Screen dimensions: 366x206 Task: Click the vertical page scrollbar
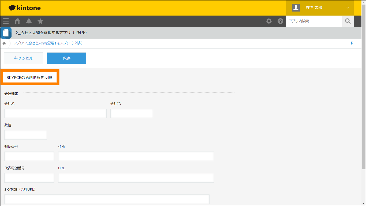point(364,89)
